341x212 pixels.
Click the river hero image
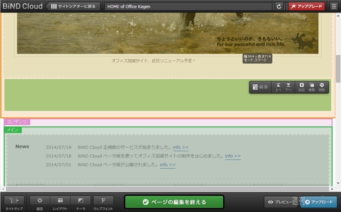click(x=168, y=33)
